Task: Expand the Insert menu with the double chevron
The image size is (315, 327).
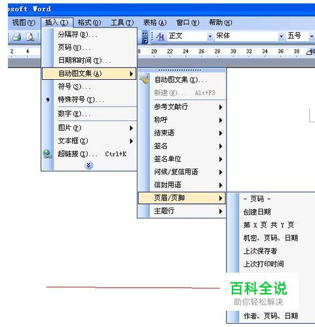Action: (x=88, y=165)
